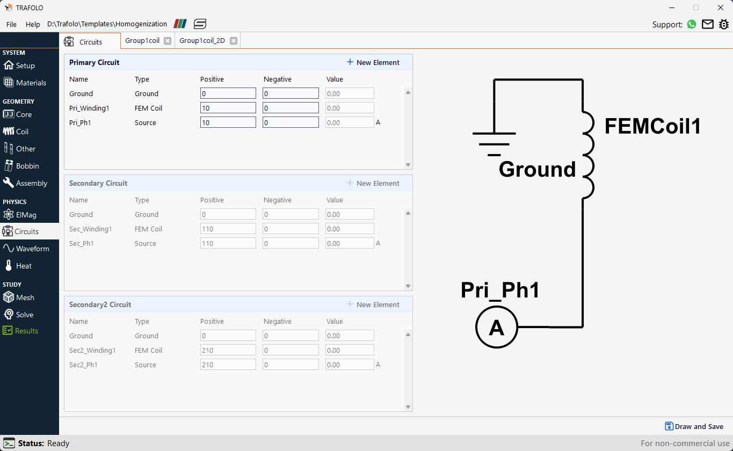733x451 pixels.
Task: Close the Group1coil tab
Action: (168, 41)
